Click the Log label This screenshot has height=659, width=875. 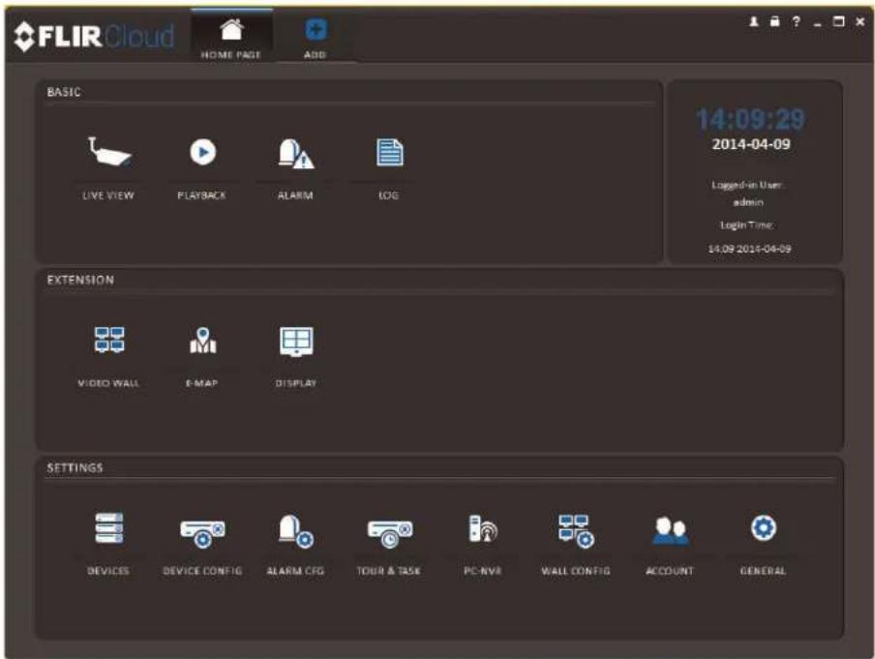[389, 195]
